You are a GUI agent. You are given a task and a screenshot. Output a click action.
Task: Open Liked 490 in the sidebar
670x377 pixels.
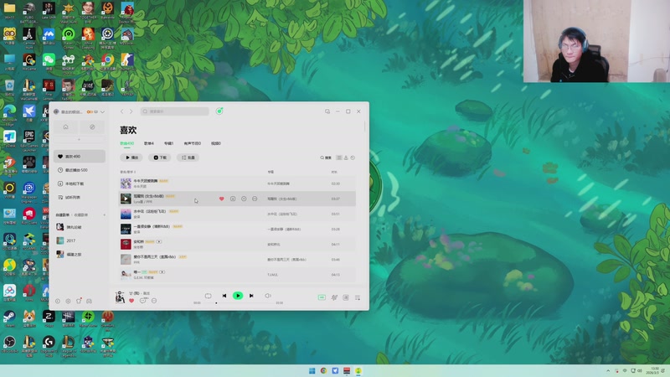80,157
